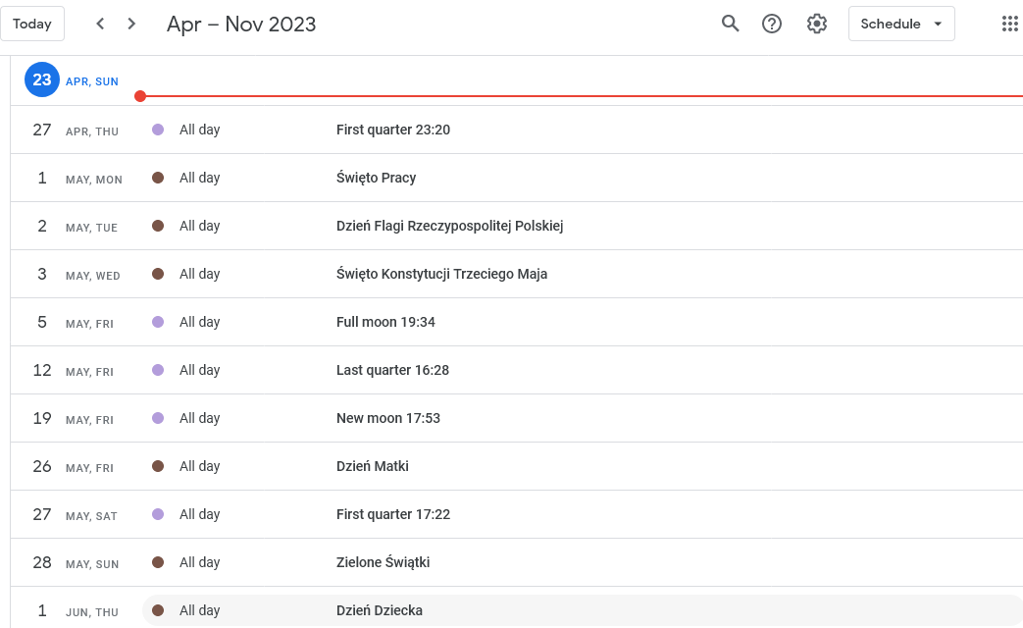
Task: Click brown dot of Dzień Matki event
Action: point(158,466)
